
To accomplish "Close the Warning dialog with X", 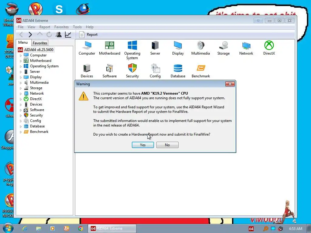I will click(230, 84).
